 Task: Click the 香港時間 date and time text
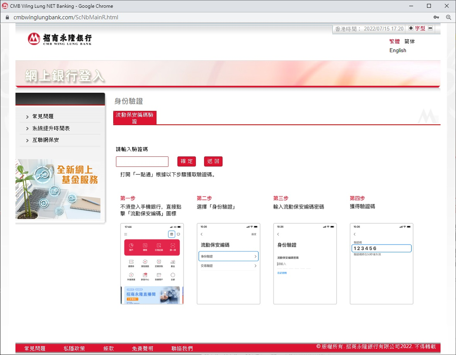(369, 29)
